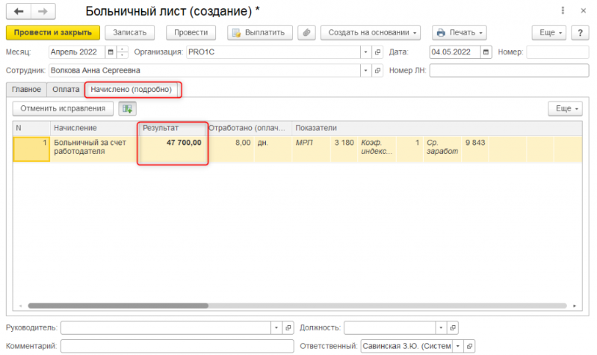Screen dimensions: 597x355
Task: Open the Печать dropdown menu
Action: pos(460,33)
